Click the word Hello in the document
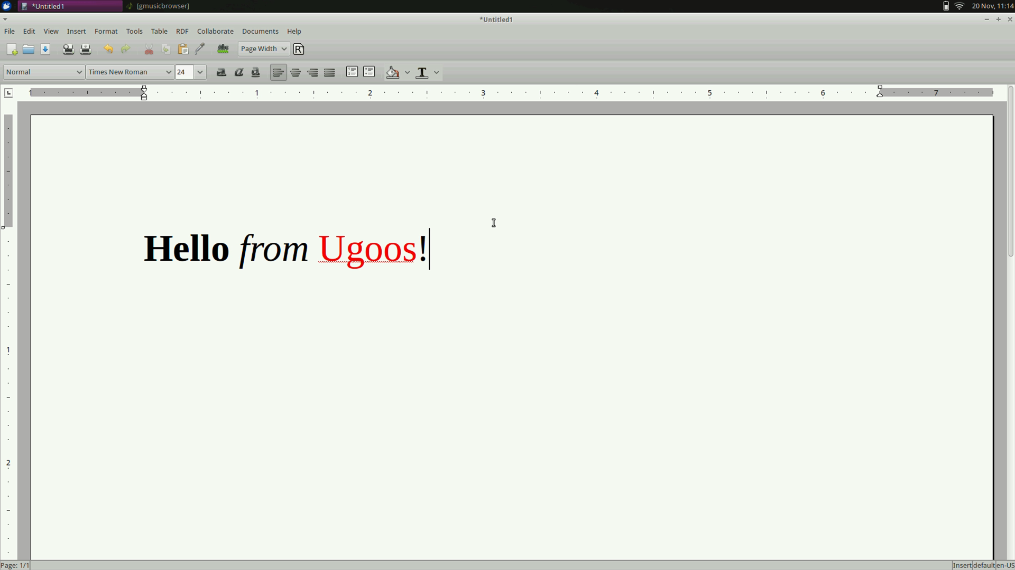 187,249
